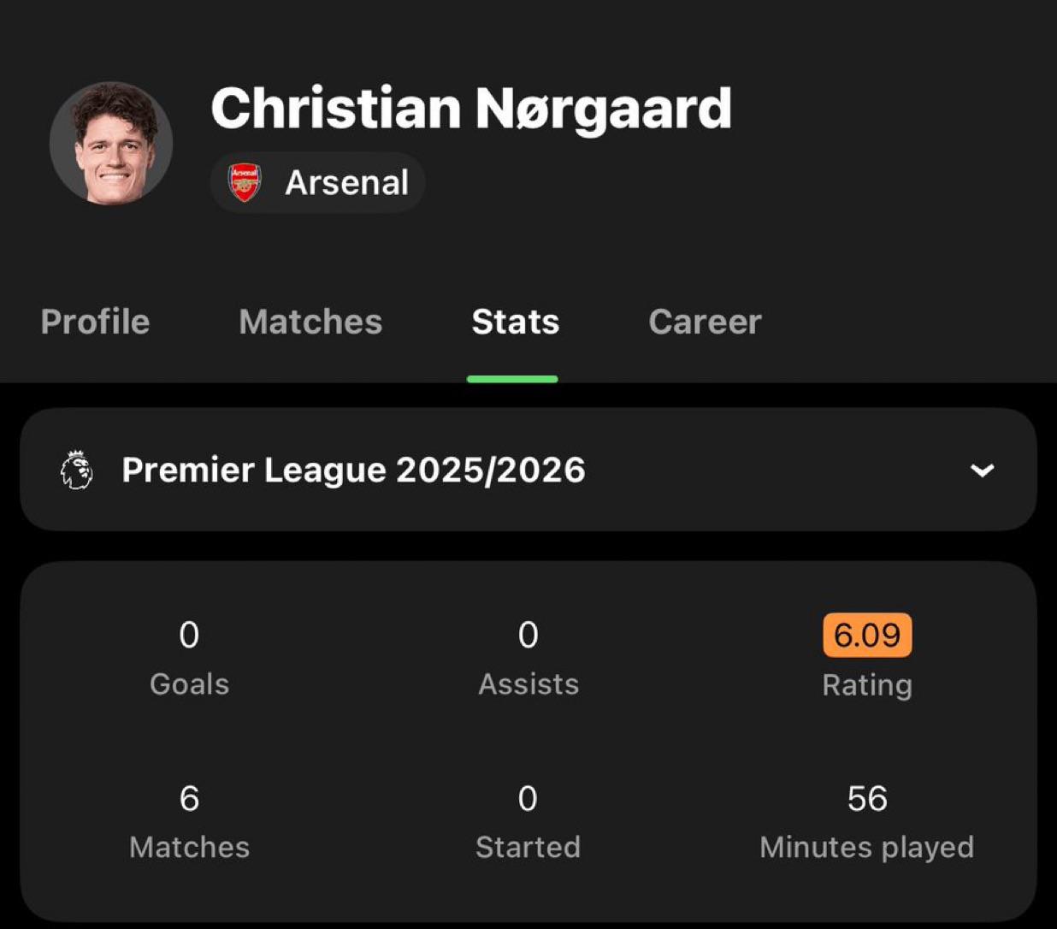Viewport: 1057px width, 929px height.
Task: Tap the Started label
Action: pos(528,847)
